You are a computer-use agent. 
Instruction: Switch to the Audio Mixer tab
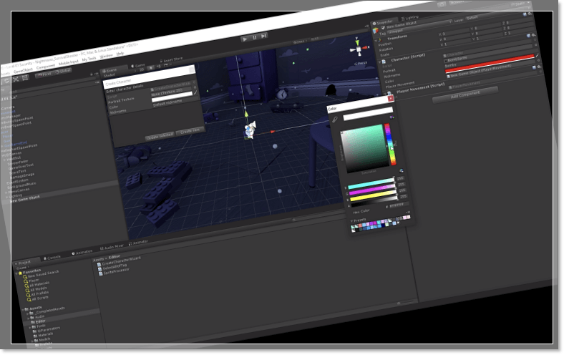click(x=112, y=247)
